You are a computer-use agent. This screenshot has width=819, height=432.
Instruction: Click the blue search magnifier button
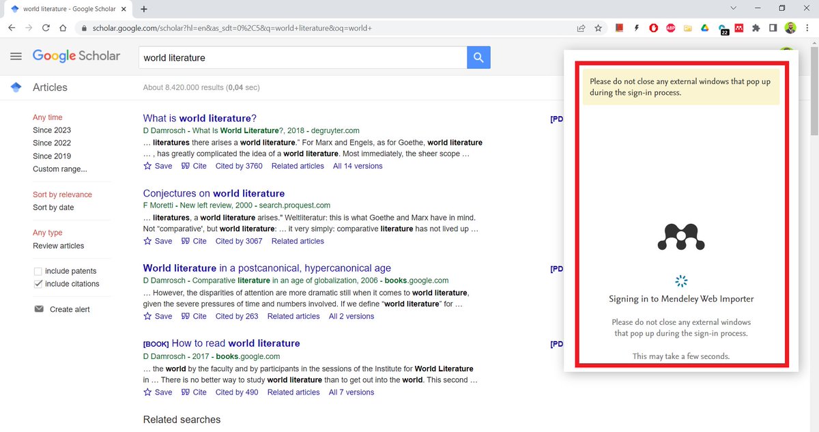click(478, 57)
